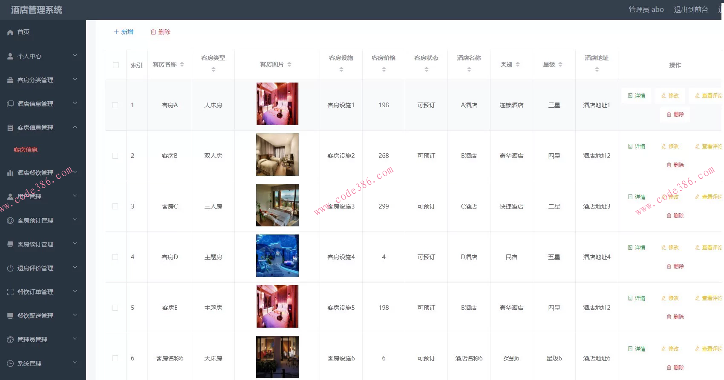Toggle the select-all checkbox in table header
The image size is (724, 380).
(116, 65)
